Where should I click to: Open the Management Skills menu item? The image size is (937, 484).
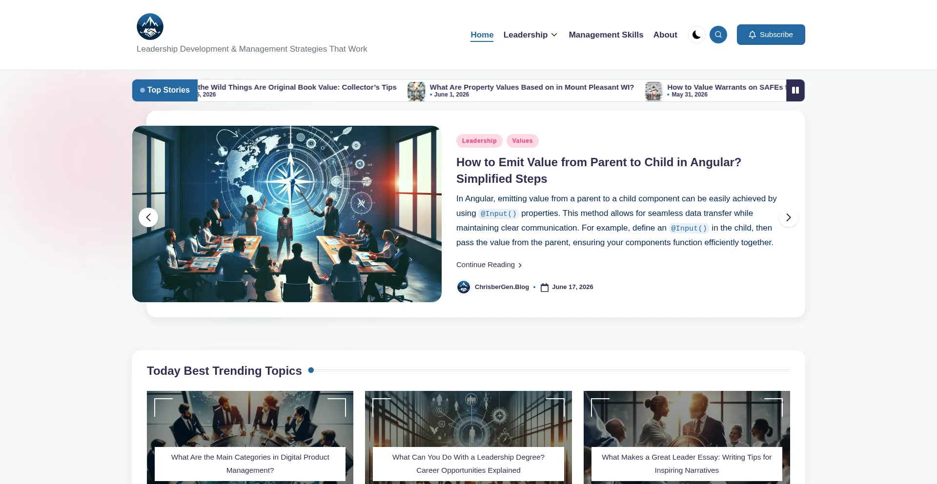[606, 35]
